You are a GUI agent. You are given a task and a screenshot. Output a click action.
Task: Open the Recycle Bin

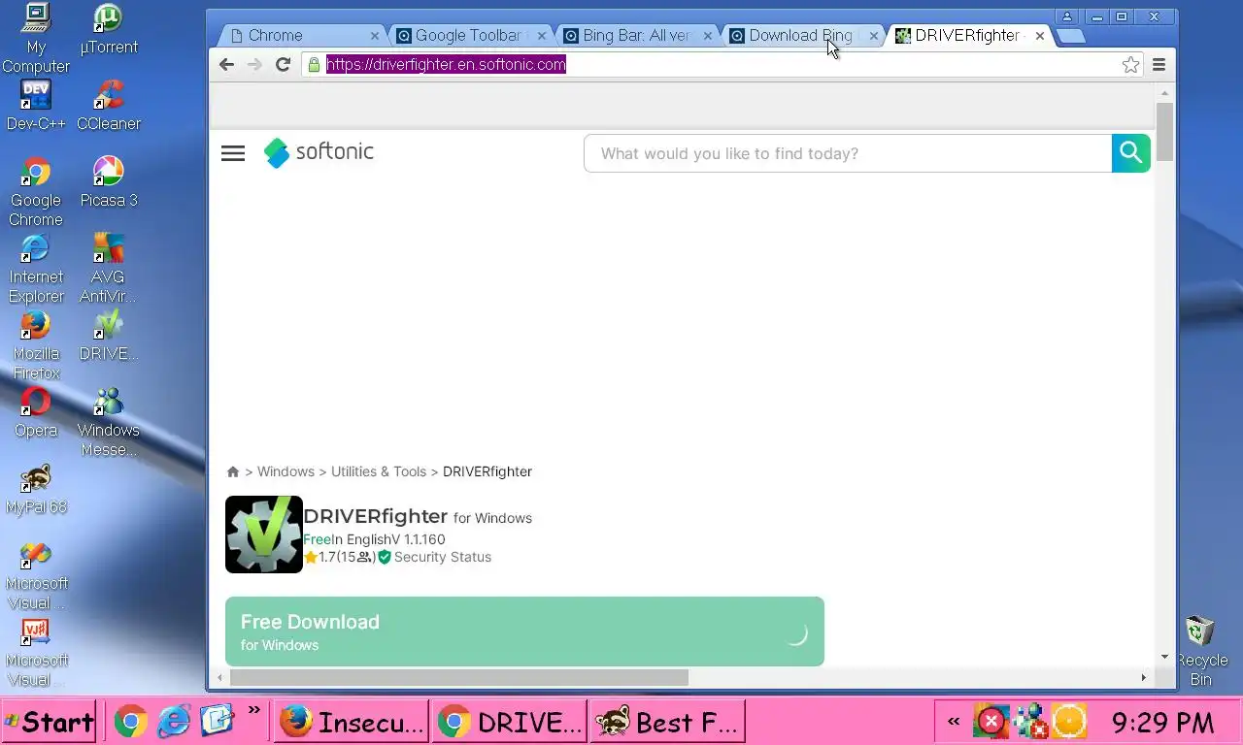pos(1201,651)
